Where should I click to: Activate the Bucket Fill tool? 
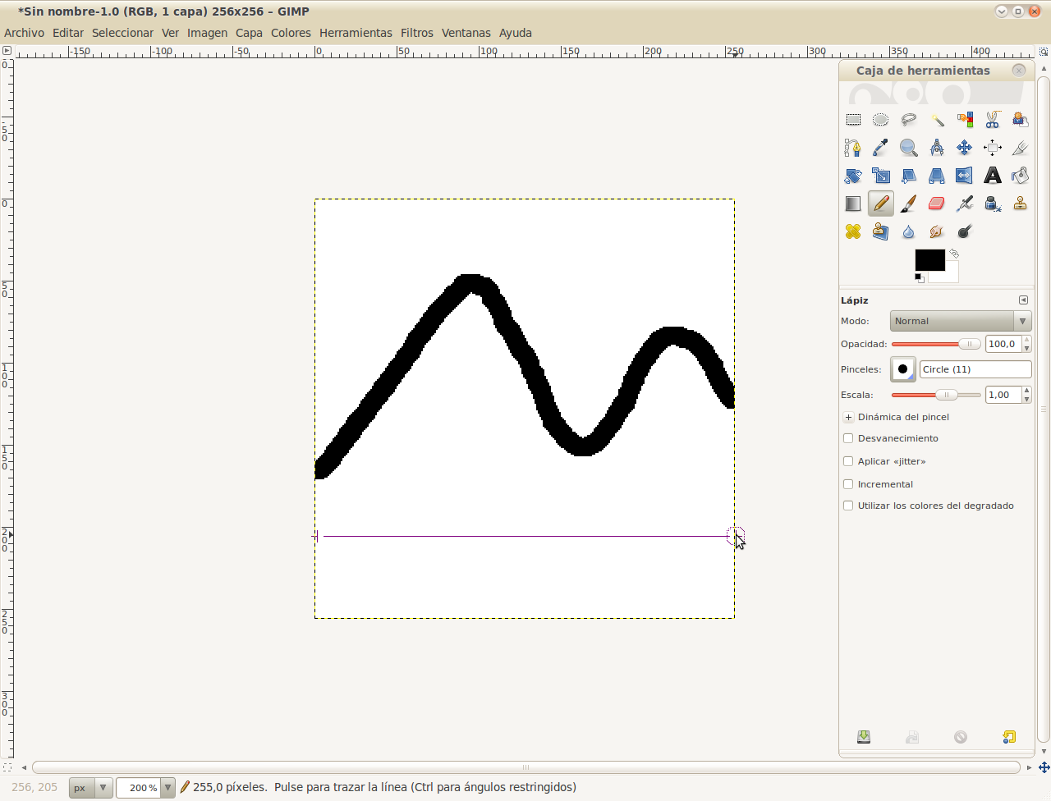(1021, 175)
